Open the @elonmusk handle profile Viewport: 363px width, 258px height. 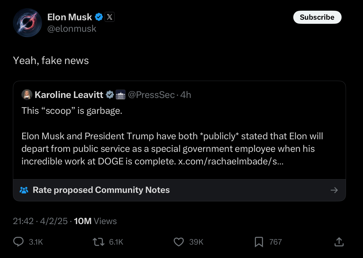pos(72,29)
